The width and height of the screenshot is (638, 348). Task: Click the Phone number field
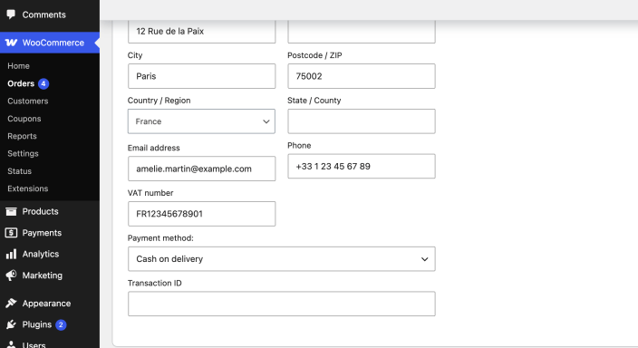click(362, 166)
